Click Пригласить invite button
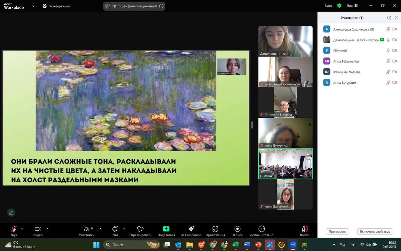Image resolution: width=401 pixels, height=251 pixels. click(337, 232)
